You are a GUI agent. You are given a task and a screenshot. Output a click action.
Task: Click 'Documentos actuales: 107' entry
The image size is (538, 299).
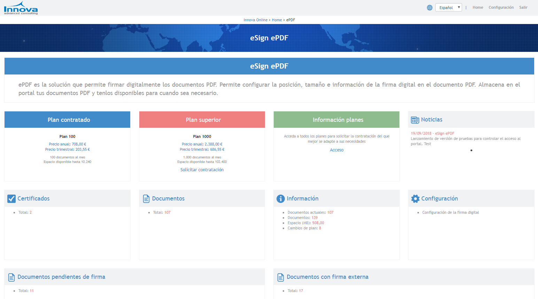coord(311,212)
